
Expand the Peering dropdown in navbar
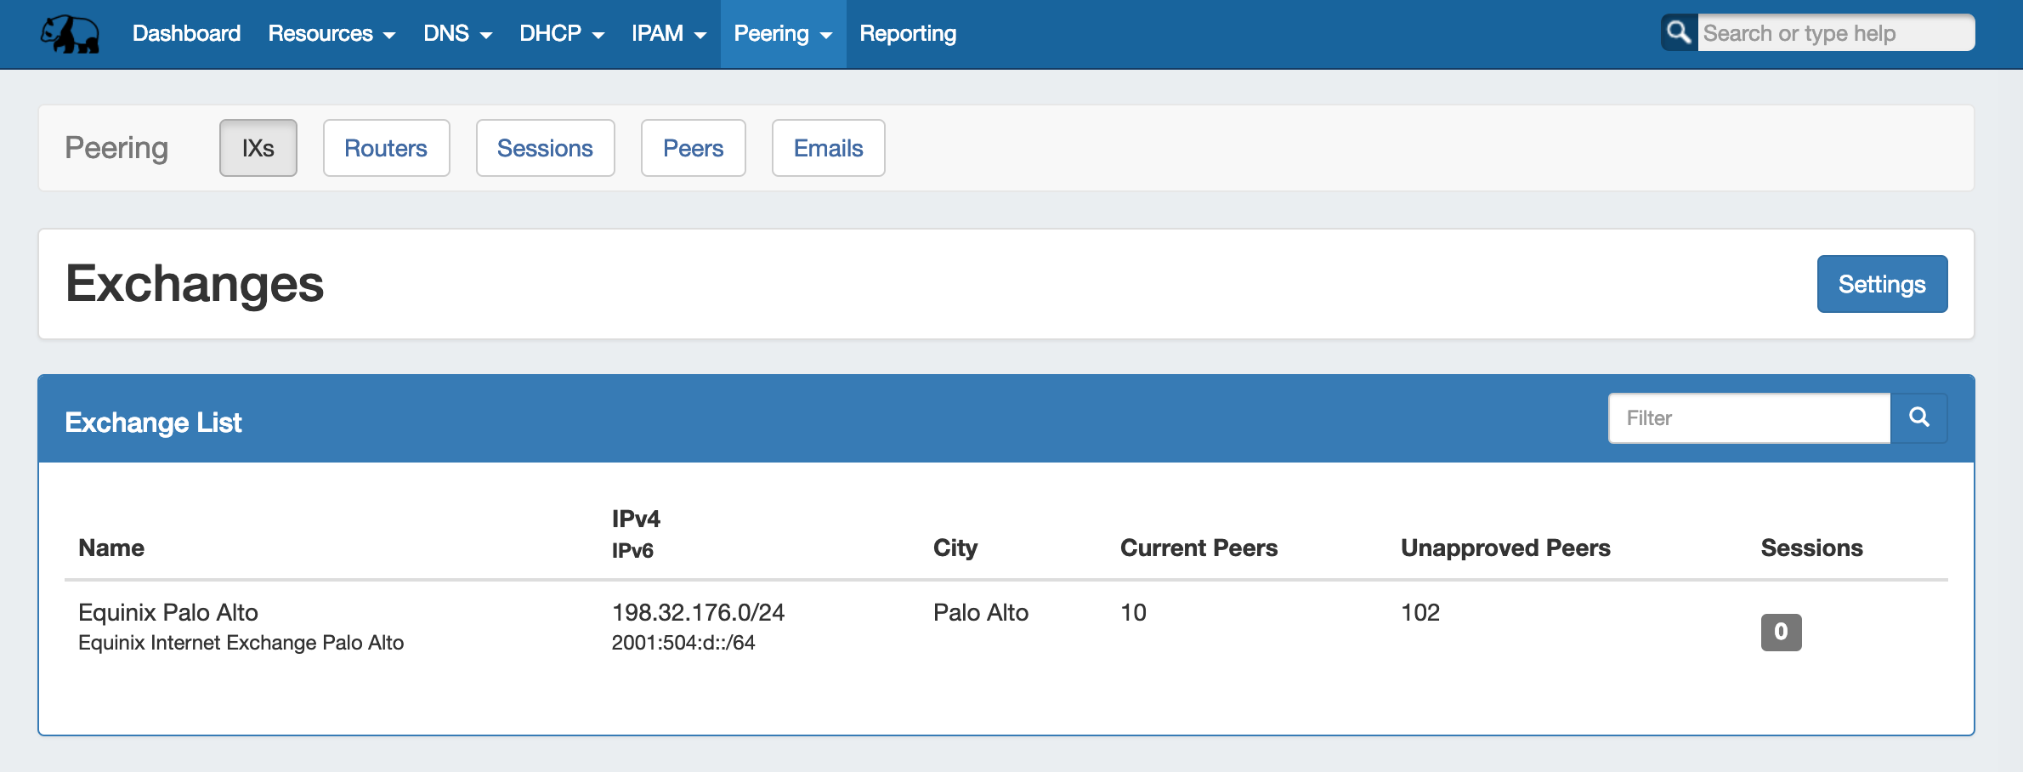point(782,34)
